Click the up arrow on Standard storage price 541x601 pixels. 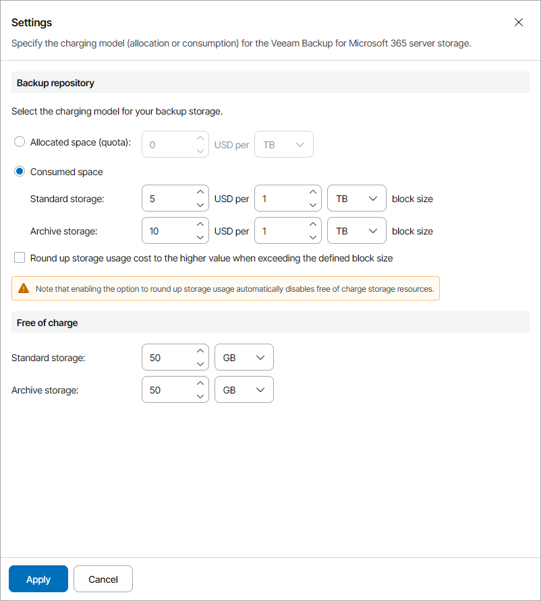200,193
